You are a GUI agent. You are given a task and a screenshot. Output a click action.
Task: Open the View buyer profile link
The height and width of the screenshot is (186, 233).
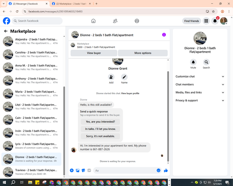point(130,93)
